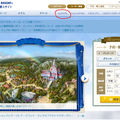The width and height of the screenshot is (120, 120).
Task: Open the 子ども count dropdown
Action: pos(117,91)
